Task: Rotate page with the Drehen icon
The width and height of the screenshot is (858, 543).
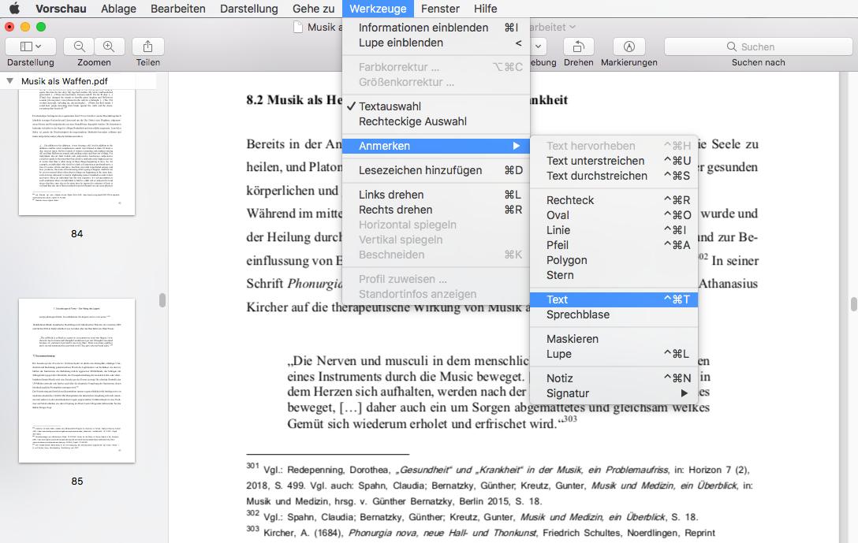Action: tap(578, 46)
